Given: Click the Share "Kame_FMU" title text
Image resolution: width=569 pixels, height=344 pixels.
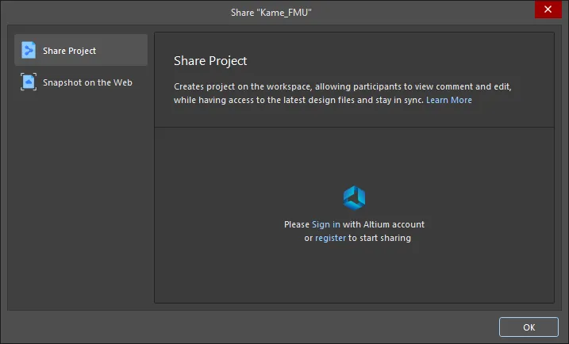Looking at the screenshot, I should (x=271, y=13).
